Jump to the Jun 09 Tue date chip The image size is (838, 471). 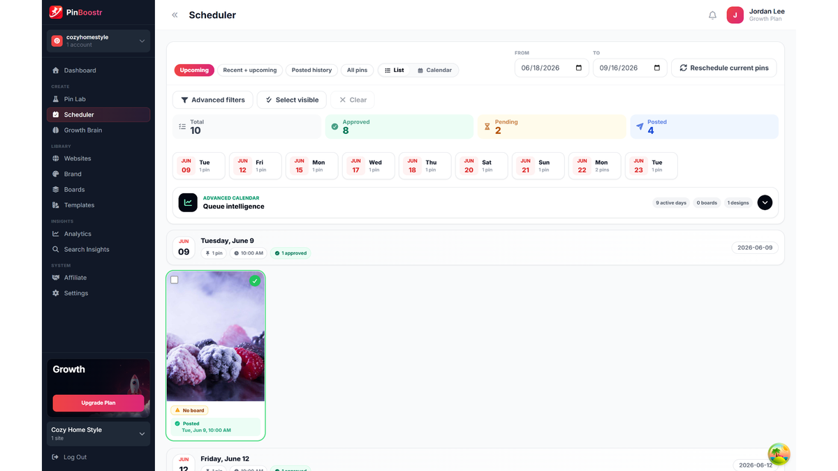coord(199,166)
